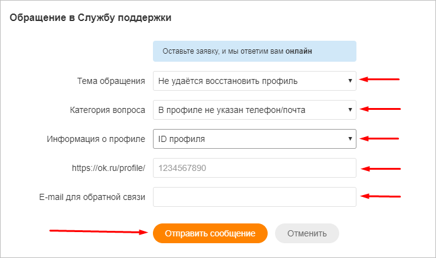Click arrow beside В профиле не указан телефон/почта
The width and height of the screenshot is (436, 258).
(x=350, y=110)
